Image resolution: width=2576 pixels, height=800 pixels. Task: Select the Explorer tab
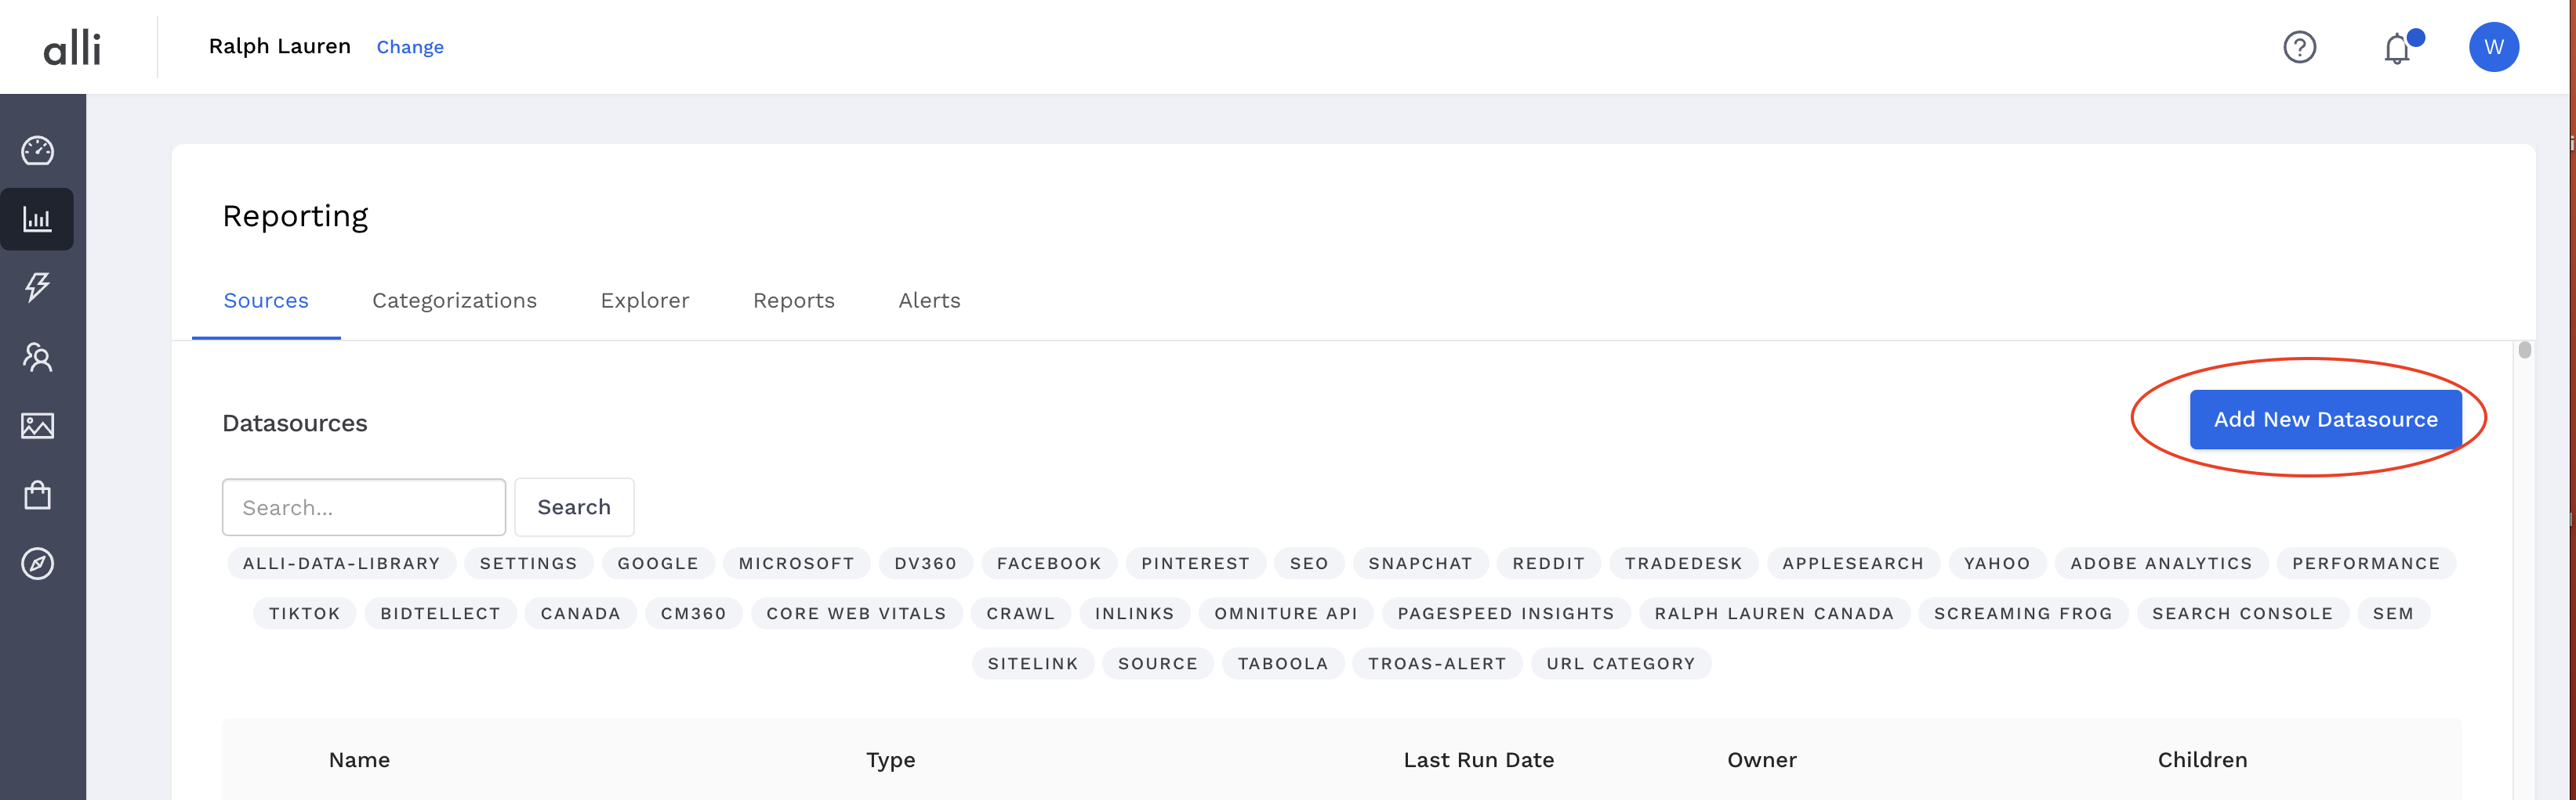[x=644, y=300]
